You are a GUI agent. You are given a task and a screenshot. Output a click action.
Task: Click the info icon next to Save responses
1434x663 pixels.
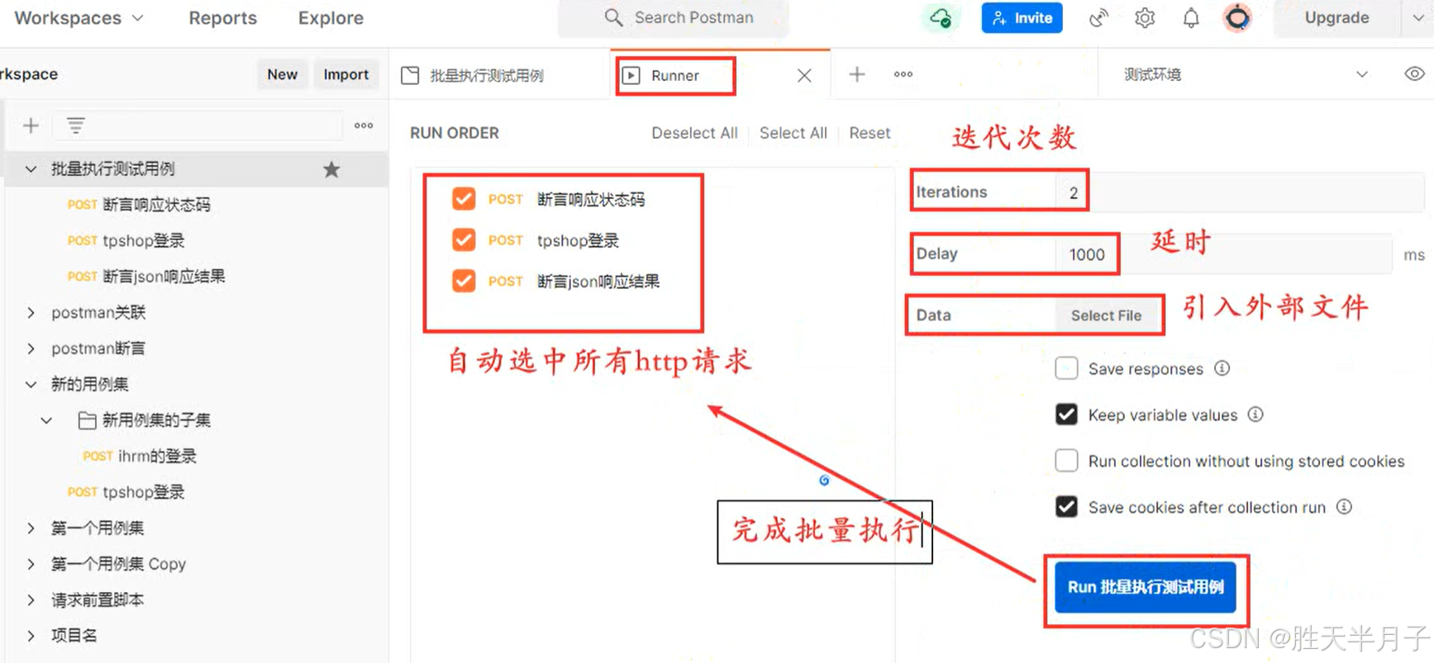(1222, 368)
